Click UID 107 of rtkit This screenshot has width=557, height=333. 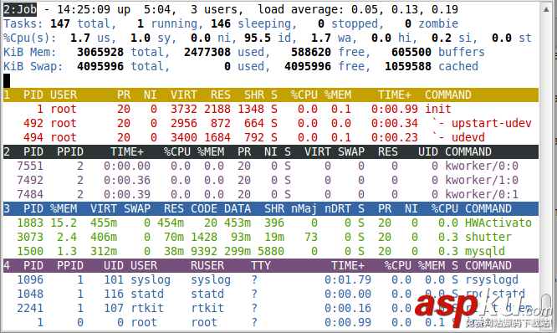pos(114,308)
